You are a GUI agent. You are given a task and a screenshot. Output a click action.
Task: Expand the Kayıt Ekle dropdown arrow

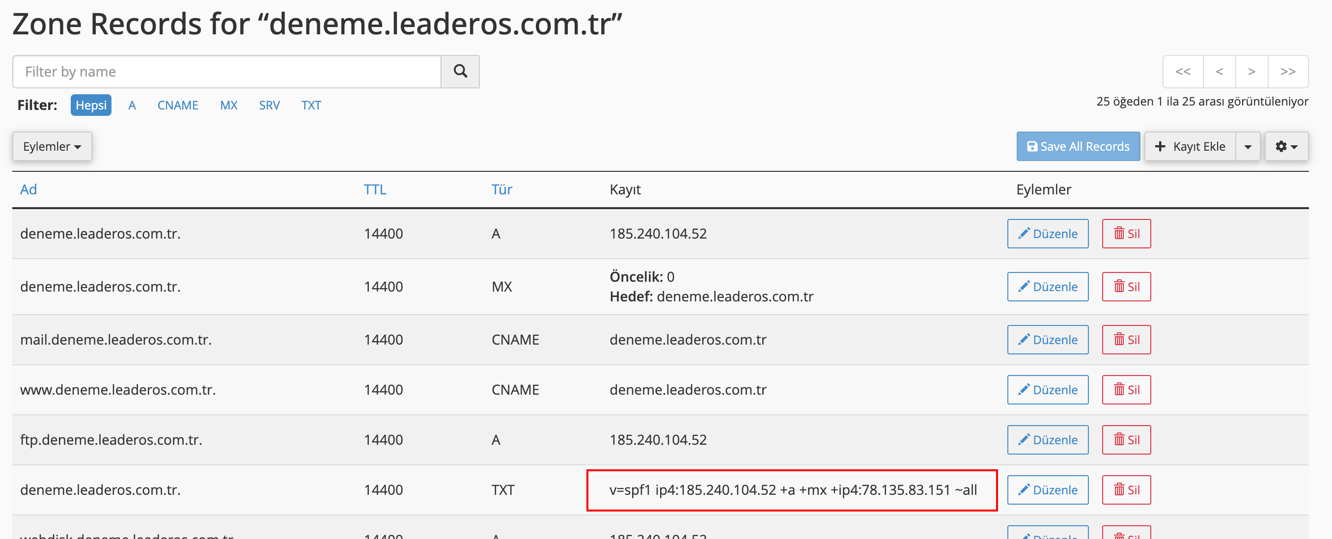click(1248, 146)
